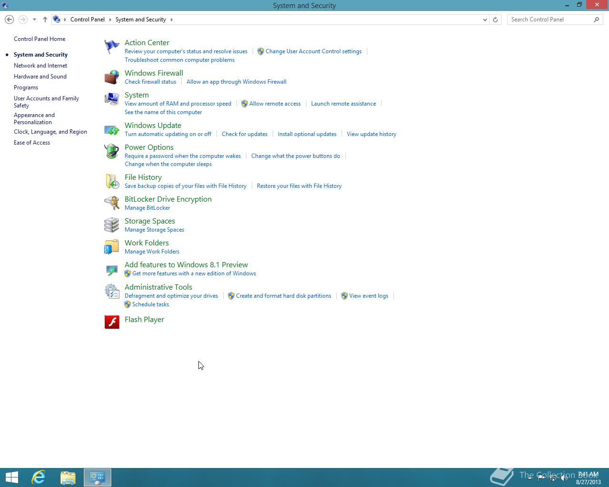
Task: Go up one level with Up arrow
Action: pyautogui.click(x=45, y=19)
